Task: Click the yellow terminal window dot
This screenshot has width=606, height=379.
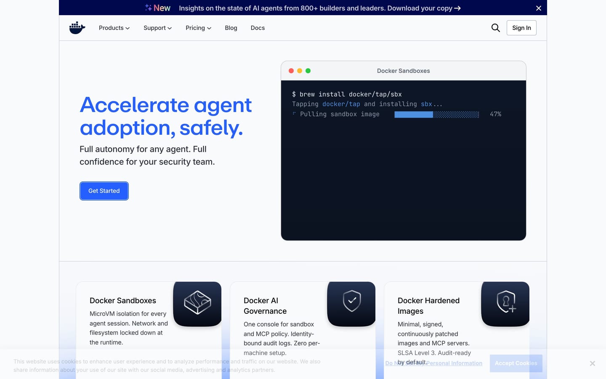Action: pos(300,71)
